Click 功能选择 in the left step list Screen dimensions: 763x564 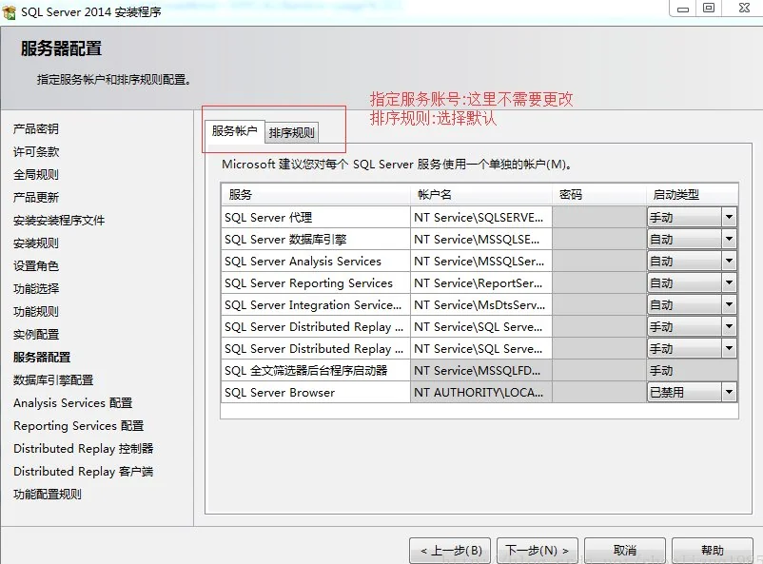(36, 288)
